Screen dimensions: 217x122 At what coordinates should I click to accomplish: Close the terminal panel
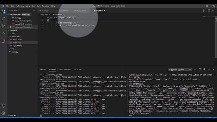point(213,69)
